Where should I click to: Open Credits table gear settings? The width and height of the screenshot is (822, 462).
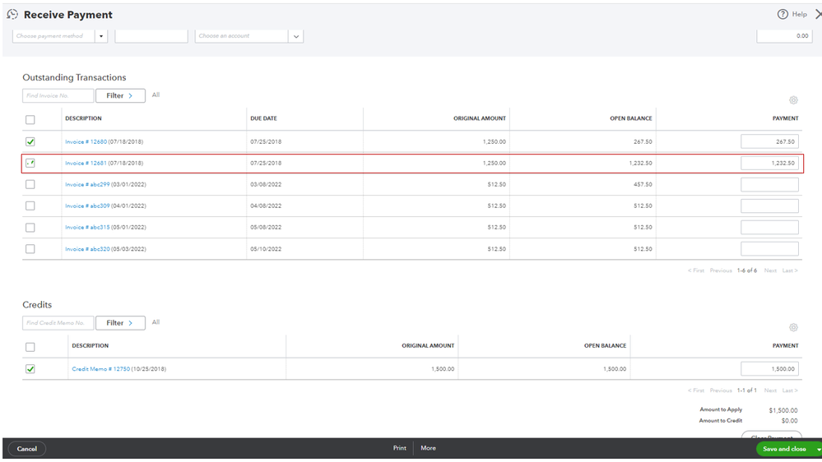pos(793,327)
